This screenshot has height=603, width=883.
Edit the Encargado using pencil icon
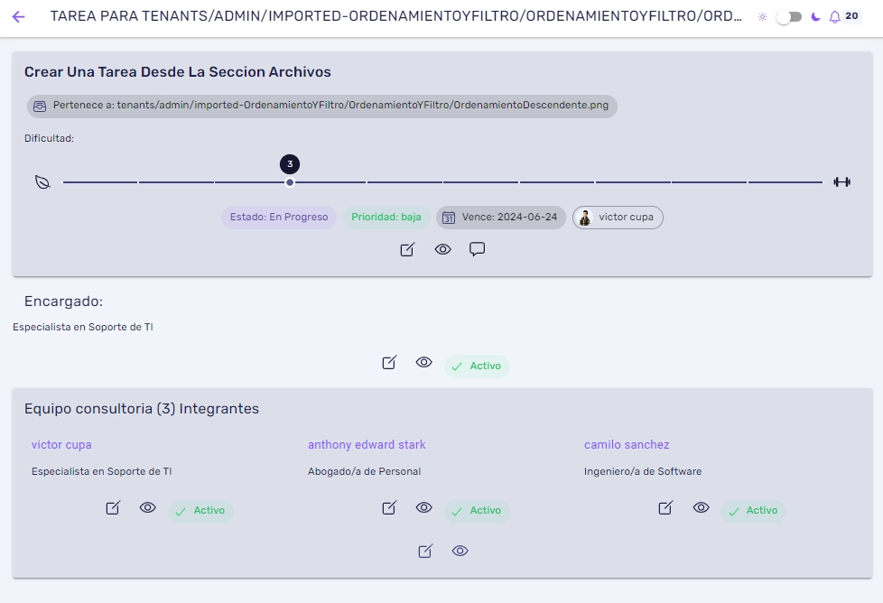coord(389,363)
